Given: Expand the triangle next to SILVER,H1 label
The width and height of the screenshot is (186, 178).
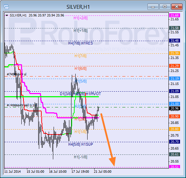Looking at the screenshot, I should tap(7, 15).
